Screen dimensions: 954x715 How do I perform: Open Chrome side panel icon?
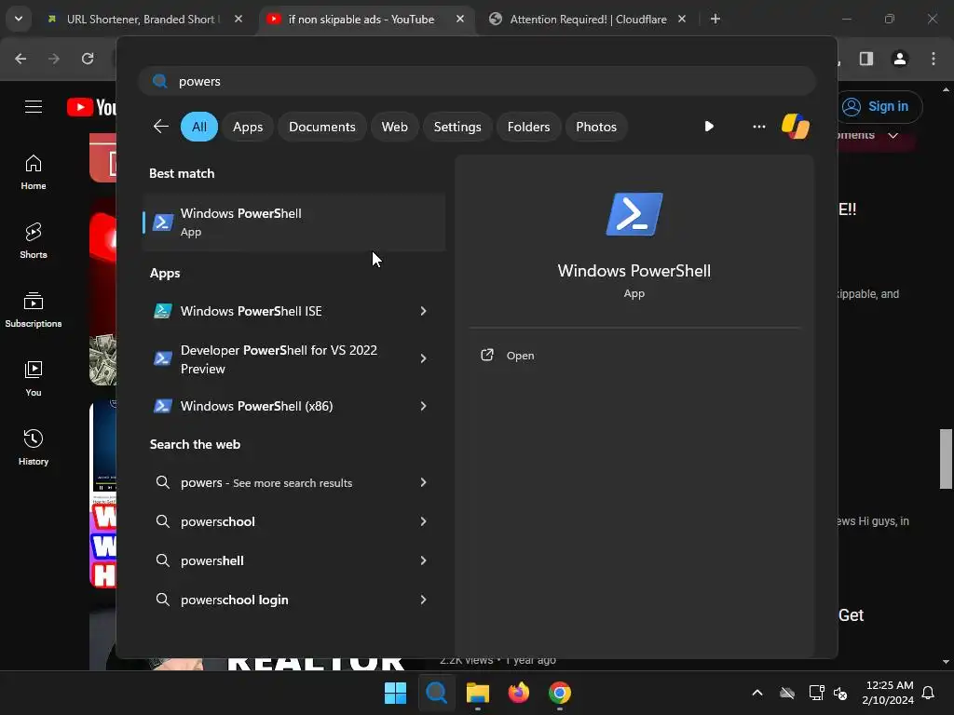click(x=865, y=59)
